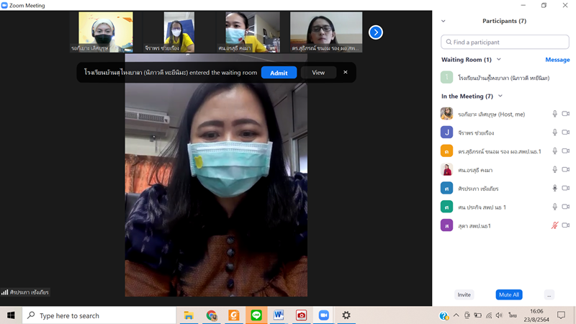Toggle microphone for ศน ประกิจ สพป นธ 1

tap(554, 207)
